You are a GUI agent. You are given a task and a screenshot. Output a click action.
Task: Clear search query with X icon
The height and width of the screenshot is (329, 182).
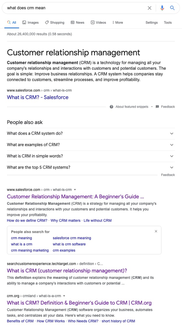click(x=150, y=8)
